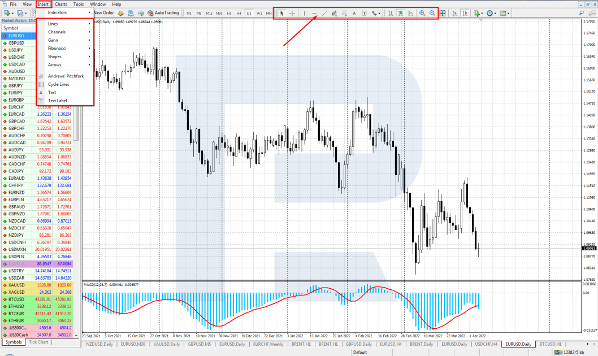
Task: Toggle the AutoTrading button
Action: click(x=163, y=13)
